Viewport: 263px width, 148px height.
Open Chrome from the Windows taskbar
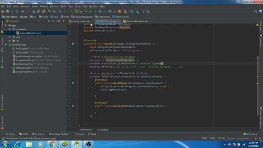click(52, 144)
